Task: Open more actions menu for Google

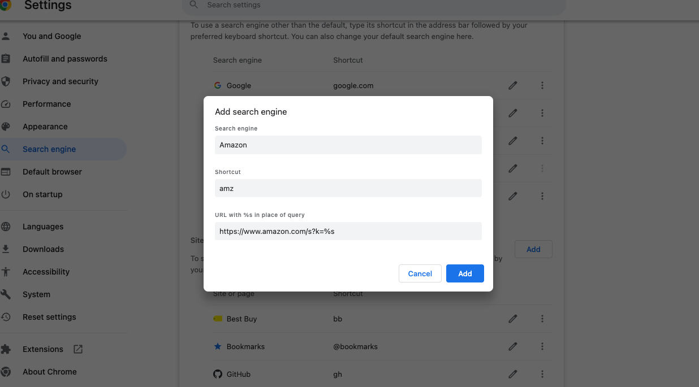Action: (x=542, y=85)
